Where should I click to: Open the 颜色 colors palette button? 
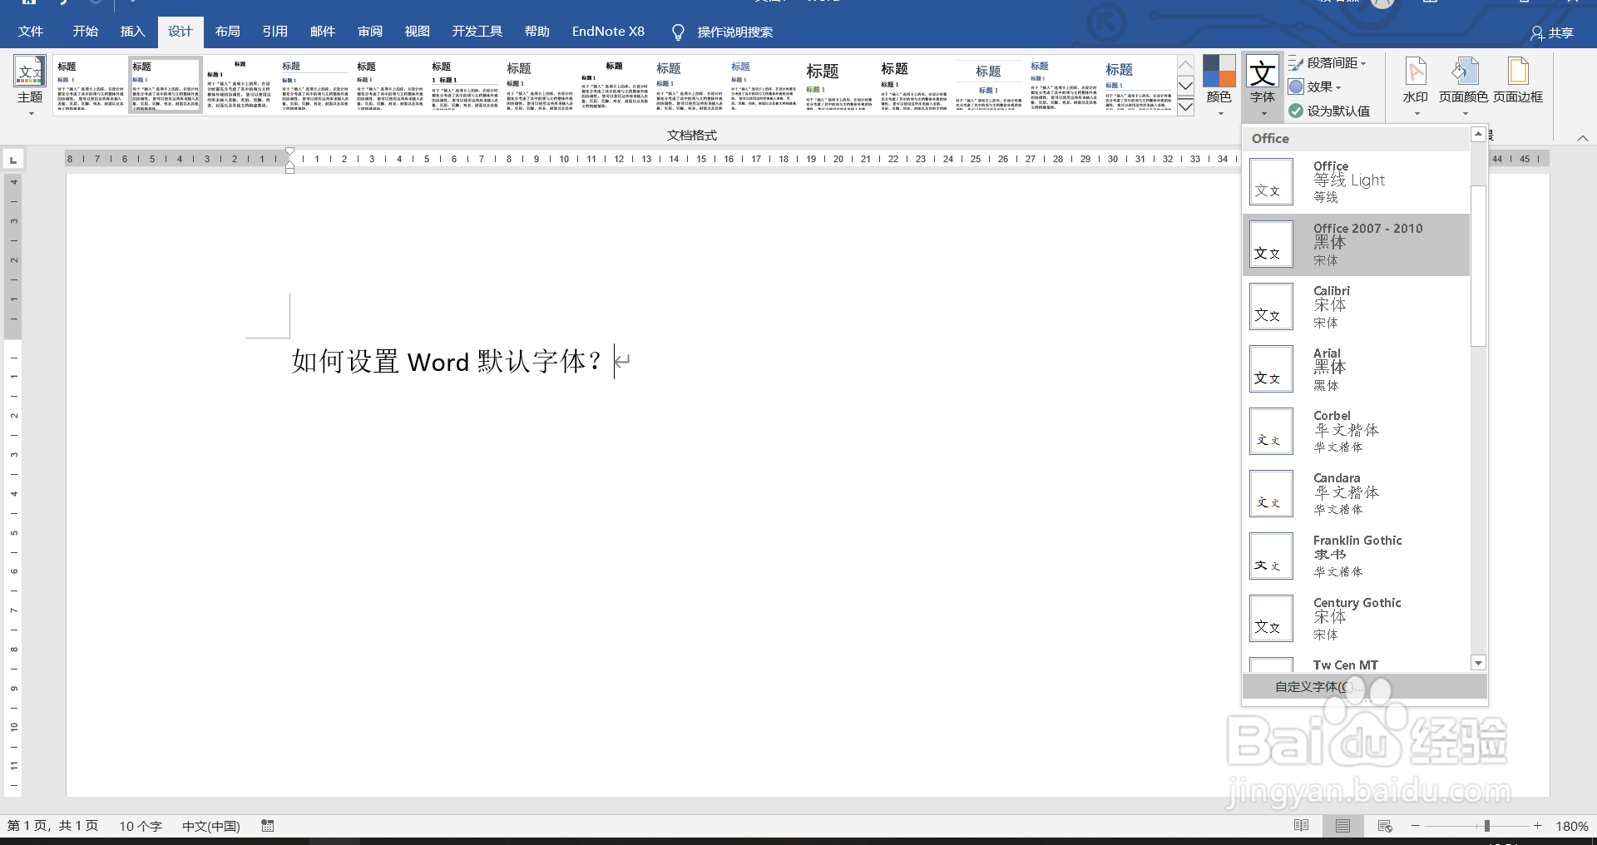tap(1219, 85)
